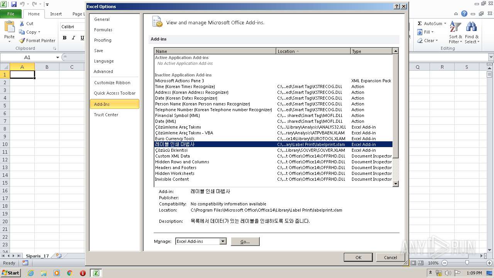
Task: Click the Excel Help question mark icon
Action: 464,14
